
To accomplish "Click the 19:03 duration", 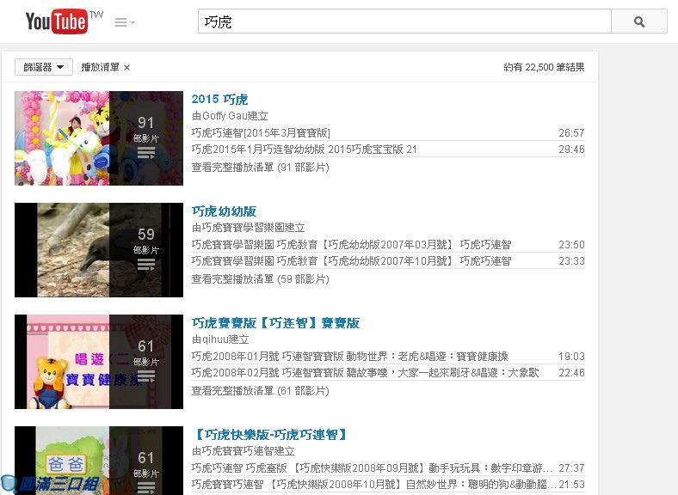I will point(571,357).
